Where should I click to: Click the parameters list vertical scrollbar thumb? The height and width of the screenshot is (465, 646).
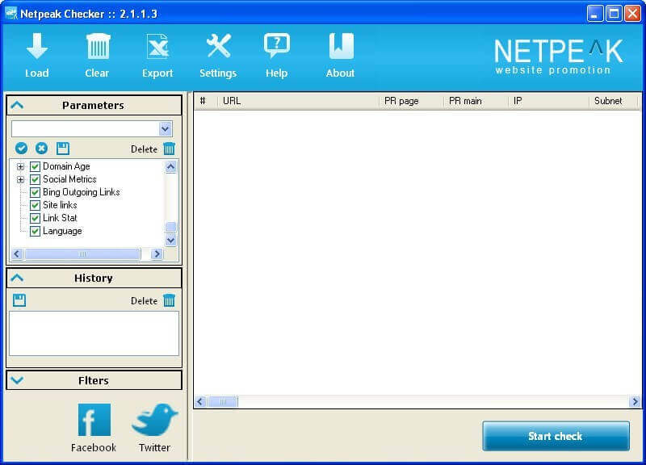(x=170, y=227)
